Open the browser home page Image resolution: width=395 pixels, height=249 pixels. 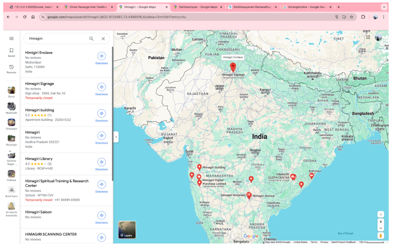click(x=33, y=17)
